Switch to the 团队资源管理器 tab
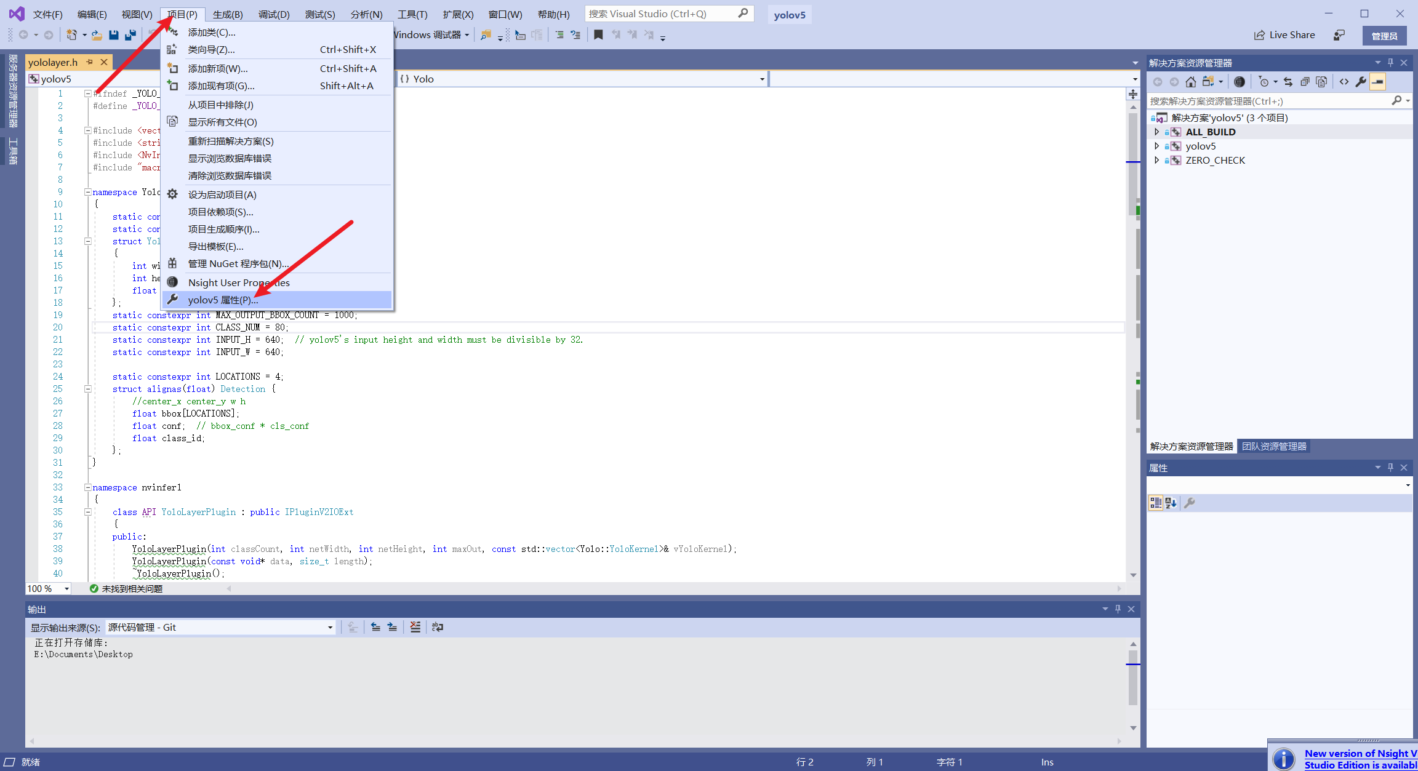 coord(1273,446)
